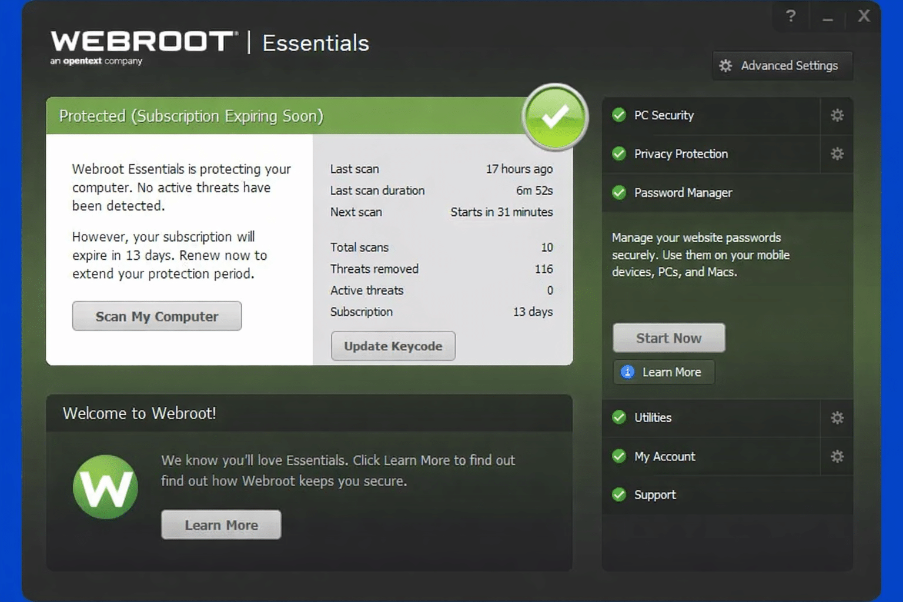This screenshot has width=903, height=602.
Task: Open the PC Security settings gear
Action: [837, 115]
